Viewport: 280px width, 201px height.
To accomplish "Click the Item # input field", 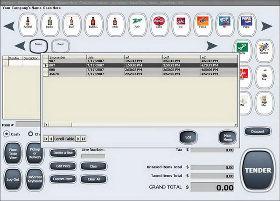I will click(x=28, y=125).
